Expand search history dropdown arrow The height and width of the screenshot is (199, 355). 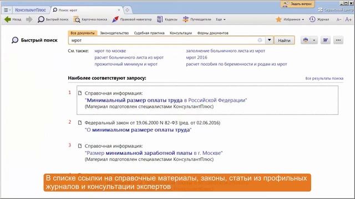(269, 40)
